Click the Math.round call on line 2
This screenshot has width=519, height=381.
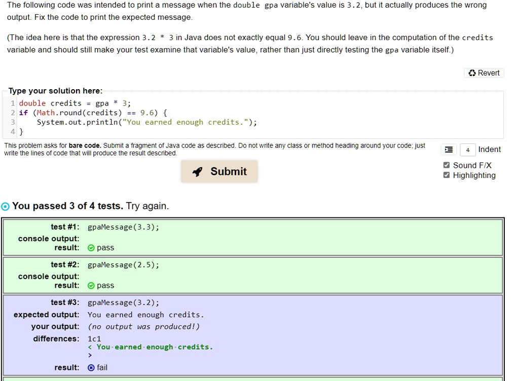[x=56, y=112]
